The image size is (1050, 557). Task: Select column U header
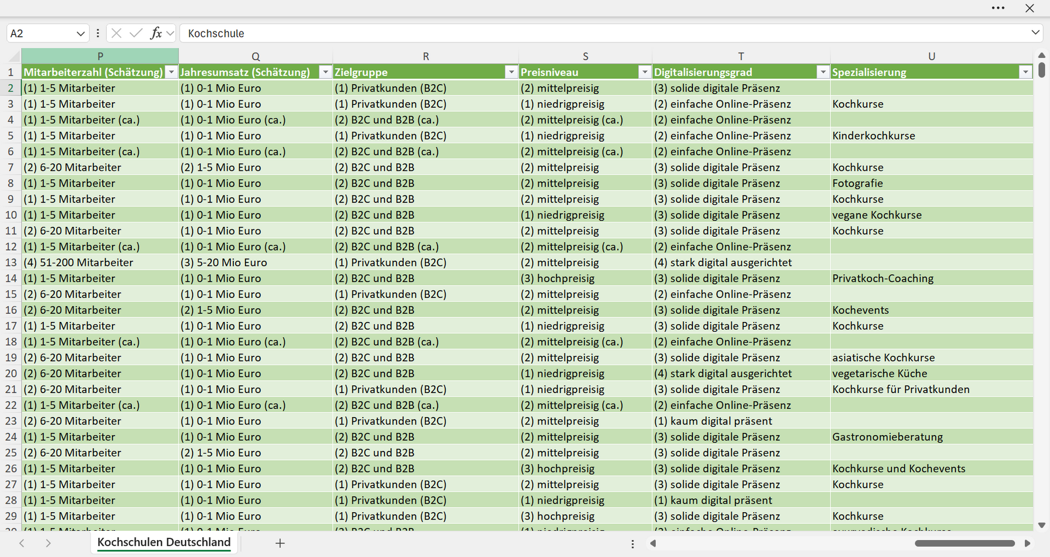point(932,56)
